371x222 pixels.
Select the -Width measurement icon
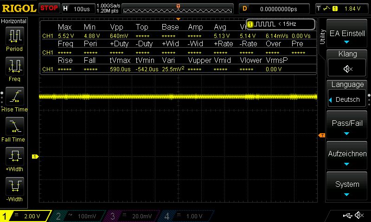click(15, 186)
